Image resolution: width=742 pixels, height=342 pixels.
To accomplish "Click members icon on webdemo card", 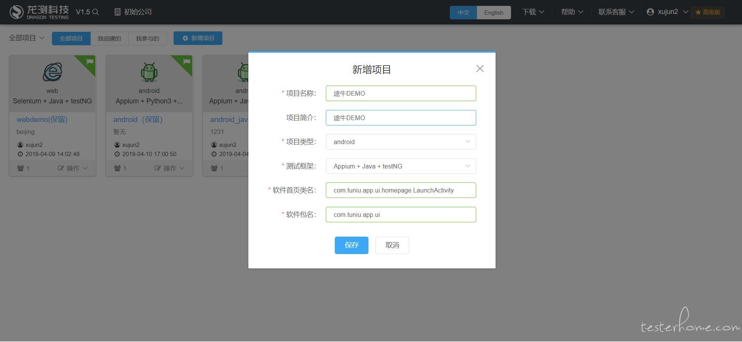I will 21,168.
